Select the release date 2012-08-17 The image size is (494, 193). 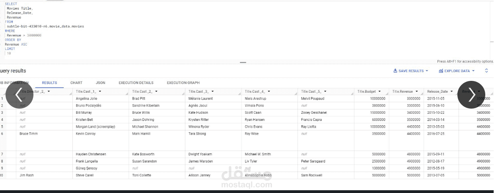pyautogui.click(x=436, y=161)
